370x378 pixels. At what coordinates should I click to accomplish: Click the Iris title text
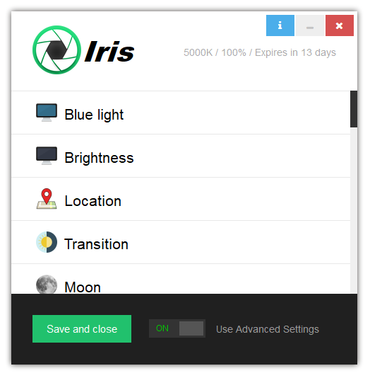click(109, 52)
